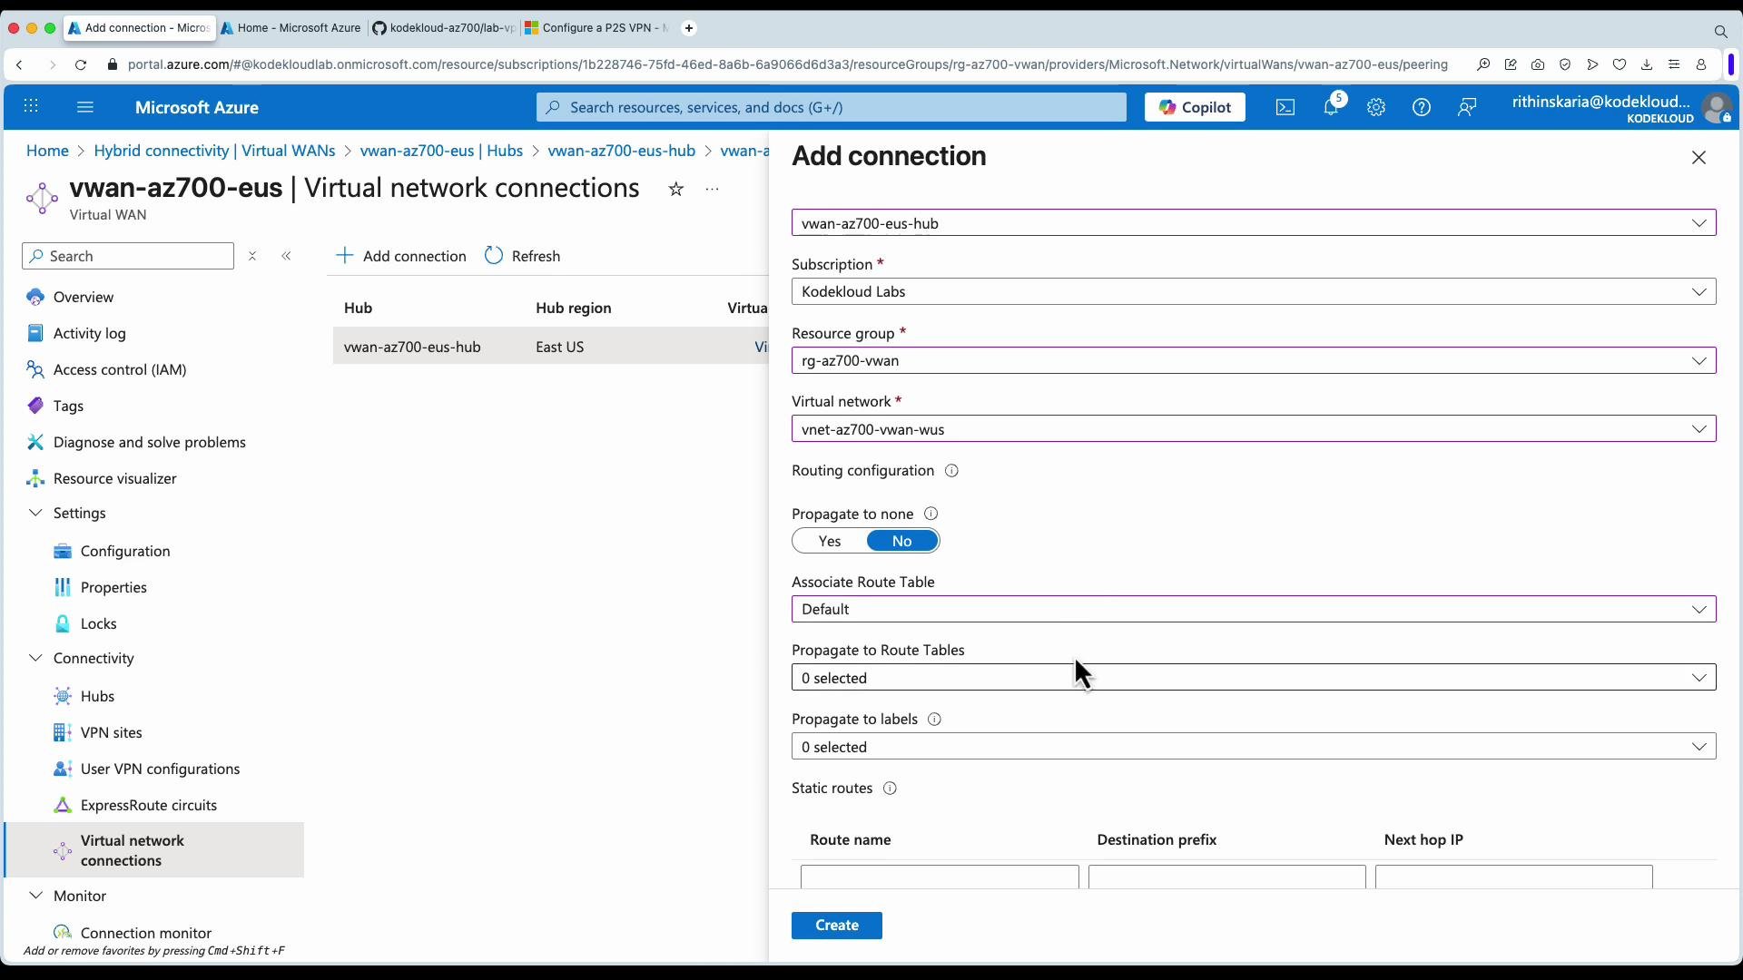1743x980 pixels.
Task: Show the Propagate to labels info icon
Action: tap(934, 720)
